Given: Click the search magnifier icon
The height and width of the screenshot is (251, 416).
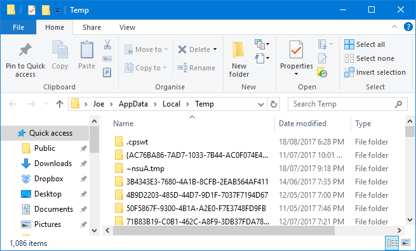Looking at the screenshot, I should (x=398, y=104).
